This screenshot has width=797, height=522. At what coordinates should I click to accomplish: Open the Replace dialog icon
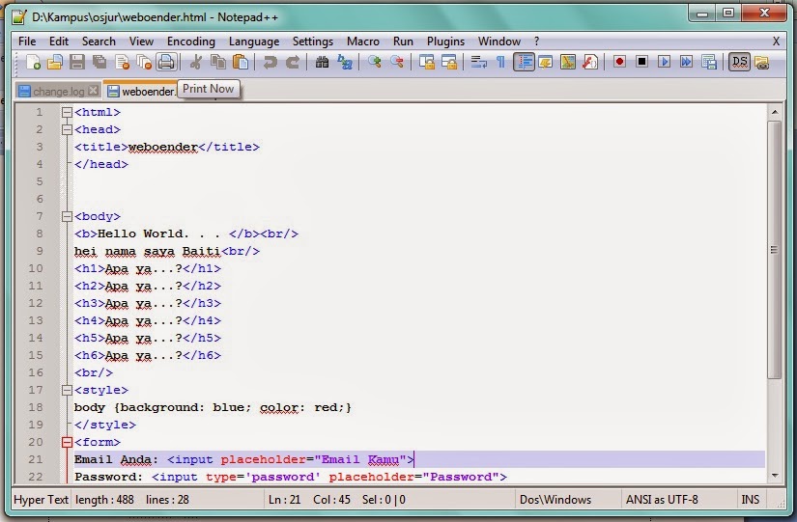coord(345,63)
